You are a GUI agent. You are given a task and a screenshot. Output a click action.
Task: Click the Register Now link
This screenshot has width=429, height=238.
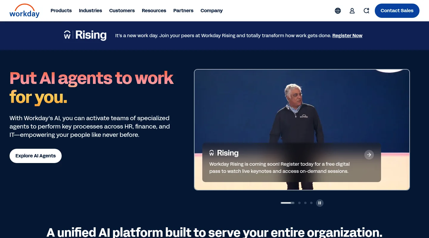pos(347,36)
